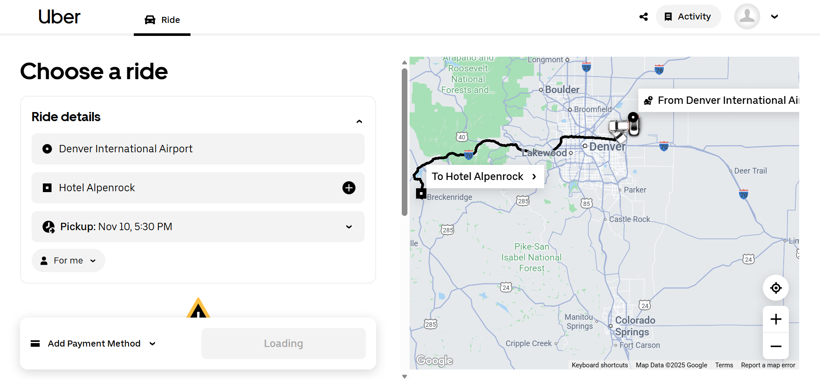Open Add Payment Method dropdown
The width and height of the screenshot is (820, 379).
coord(94,344)
